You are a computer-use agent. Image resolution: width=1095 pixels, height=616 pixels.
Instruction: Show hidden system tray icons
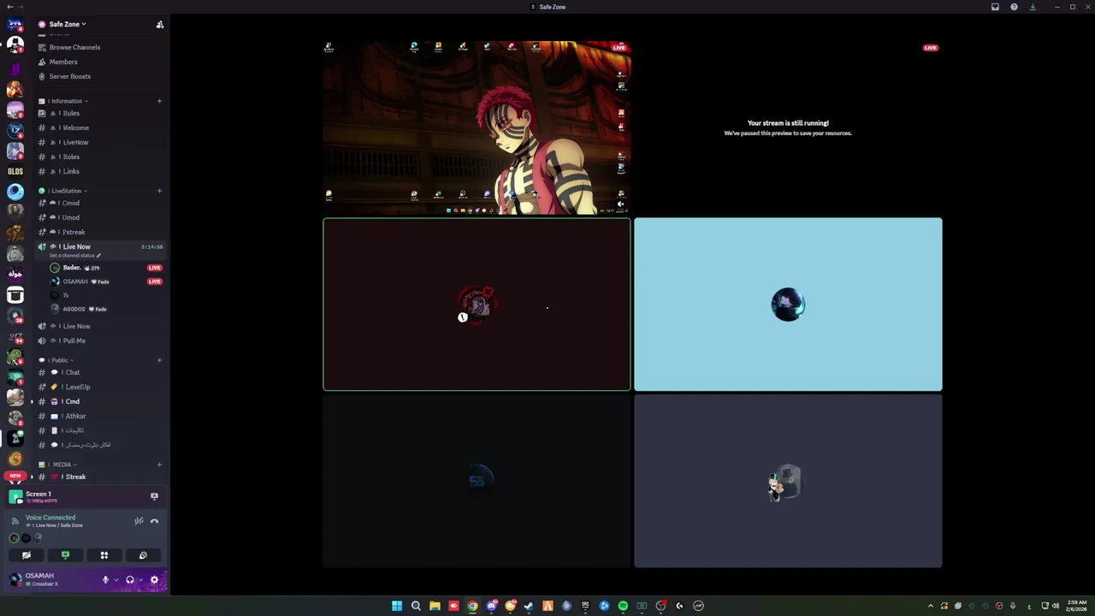(931, 606)
